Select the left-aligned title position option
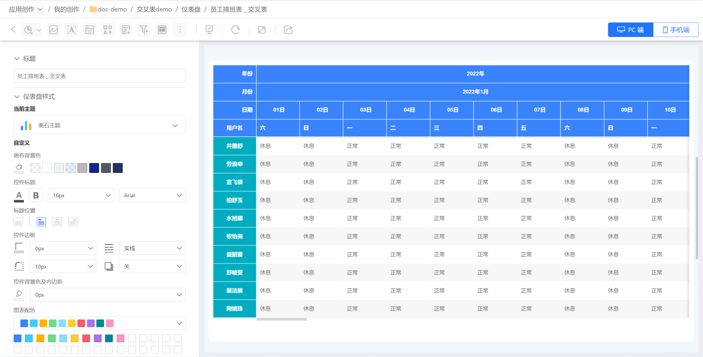703x357 pixels. [41, 222]
